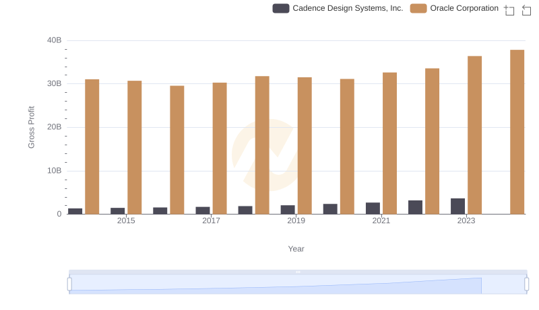Select the last, tallest Oracle bar
This screenshot has width=539, height=310.
pos(517,132)
